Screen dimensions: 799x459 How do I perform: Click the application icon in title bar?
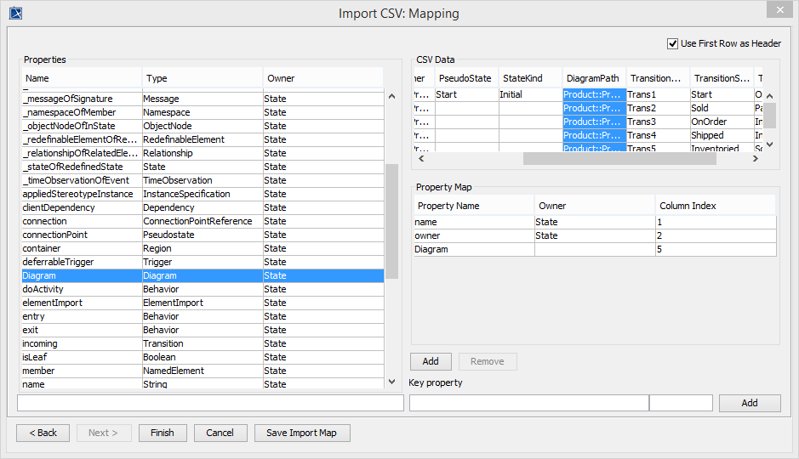[14, 13]
